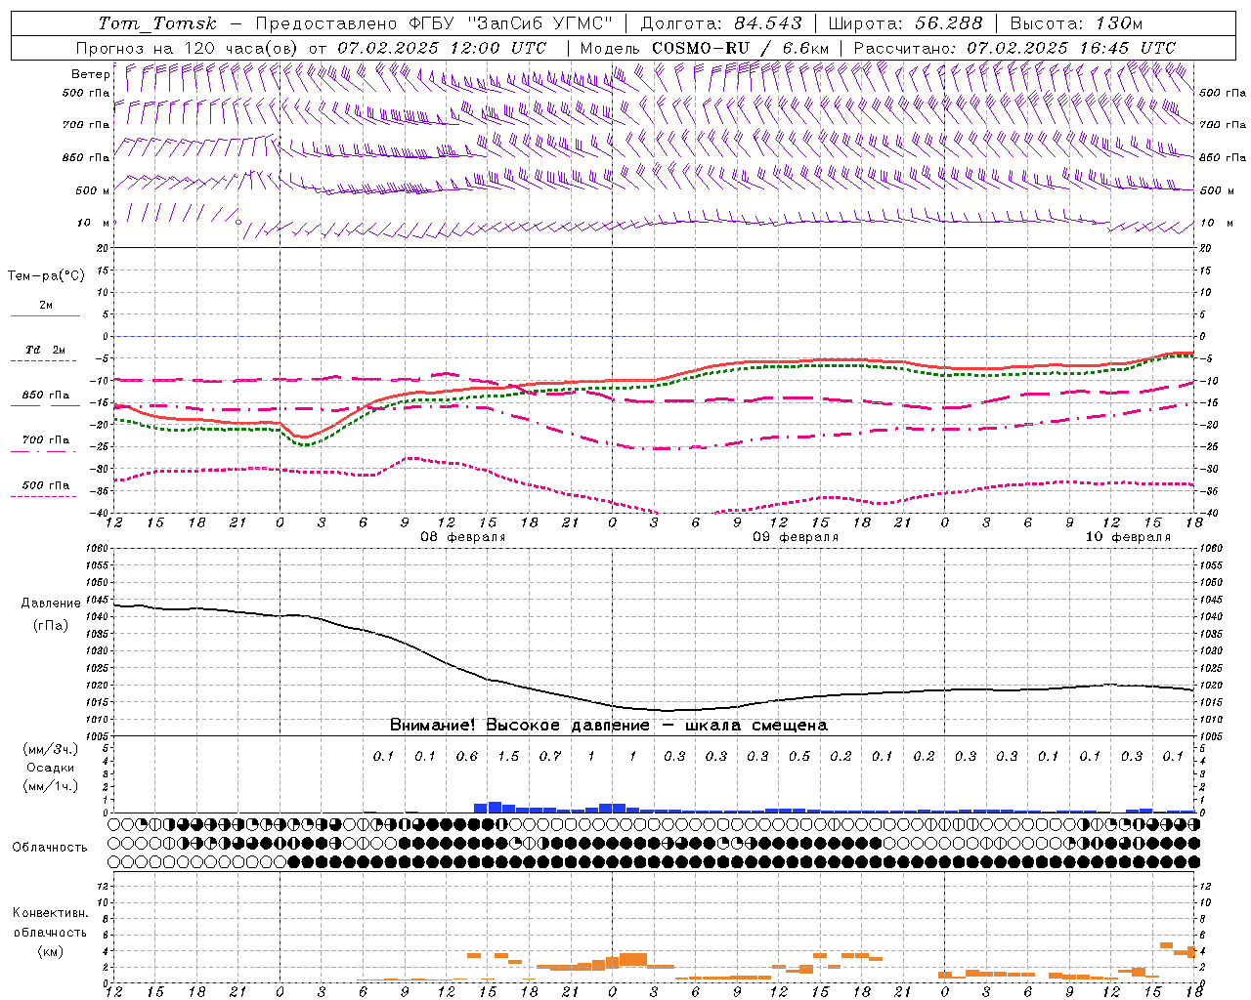
Task: Click the "Тем-ра(°C)" temperature label
Action: pyautogui.click(x=46, y=276)
